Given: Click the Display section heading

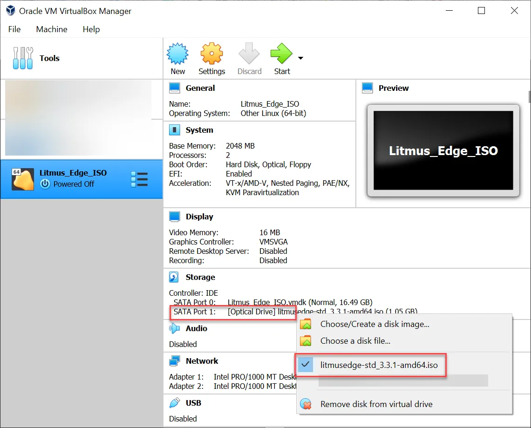Looking at the screenshot, I should pyautogui.click(x=199, y=217).
